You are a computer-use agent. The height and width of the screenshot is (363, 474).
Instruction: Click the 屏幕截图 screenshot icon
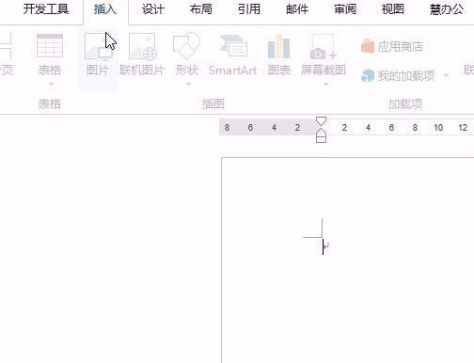point(324,46)
